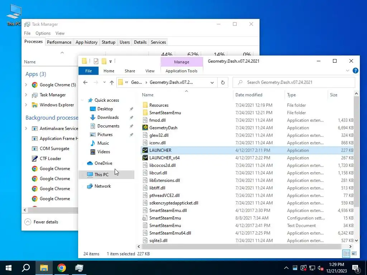Click the Search Geometry.Dash search box
Image resolution: width=367 pixels, height=275 pixels.
click(294, 82)
